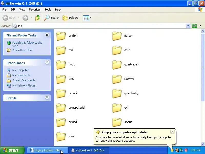This screenshot has height=154, width=205.
Task: Click the yellow update shield tray icon
Action: (x=172, y=150)
